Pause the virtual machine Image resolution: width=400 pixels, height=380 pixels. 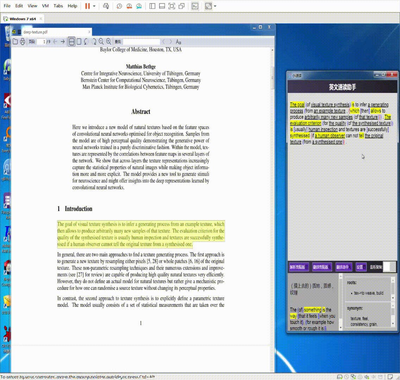coord(87,6)
